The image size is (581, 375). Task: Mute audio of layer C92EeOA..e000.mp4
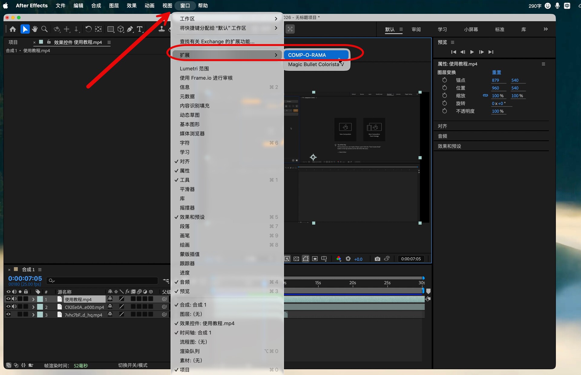(14, 307)
